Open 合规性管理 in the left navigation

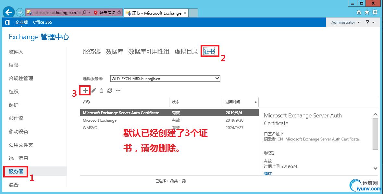pyautogui.click(x=21, y=78)
